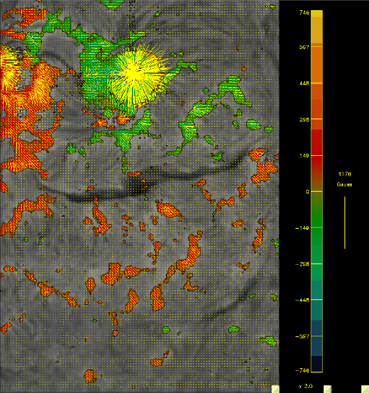This screenshot has width=369, height=393.
Task: Click the yellow vector scale reference line
Action: (345, 222)
